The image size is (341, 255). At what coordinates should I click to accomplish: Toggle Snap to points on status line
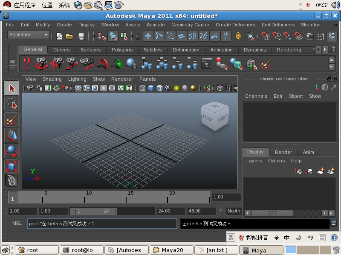[x=287, y=36]
